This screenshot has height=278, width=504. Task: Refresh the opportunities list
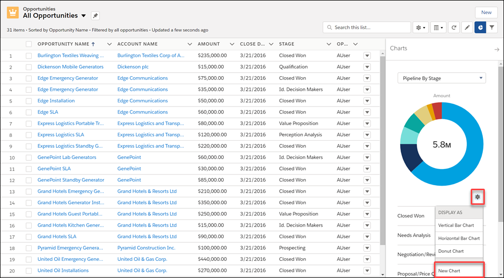[x=454, y=28]
